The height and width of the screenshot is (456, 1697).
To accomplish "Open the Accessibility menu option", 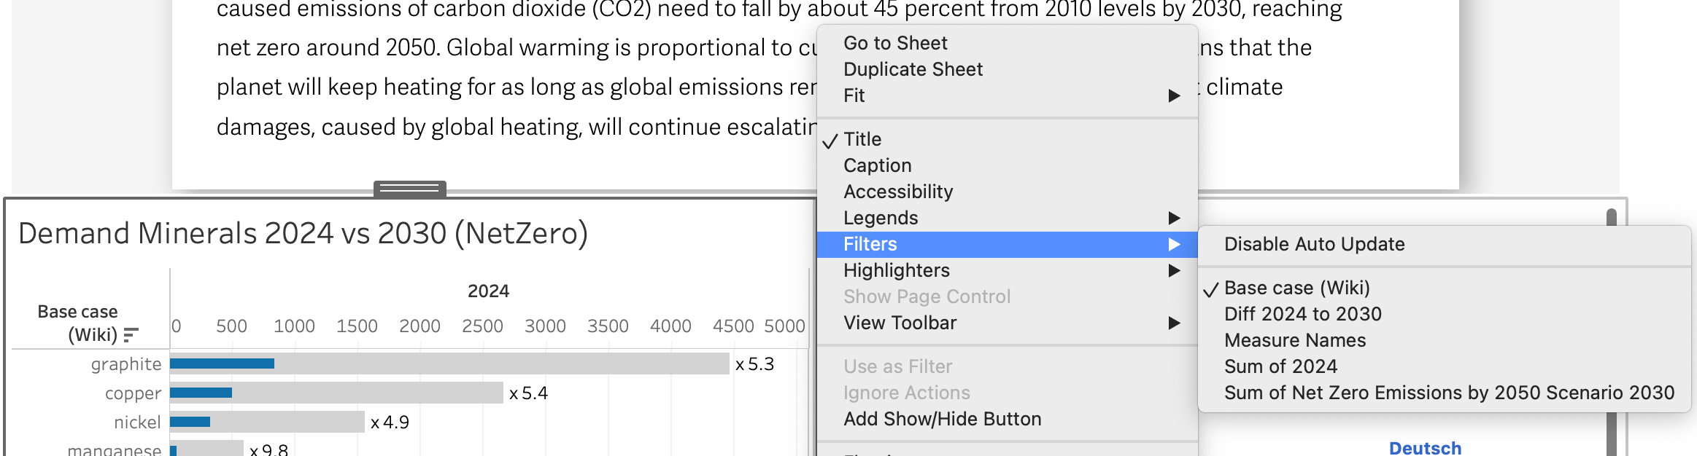I will pos(1007,192).
